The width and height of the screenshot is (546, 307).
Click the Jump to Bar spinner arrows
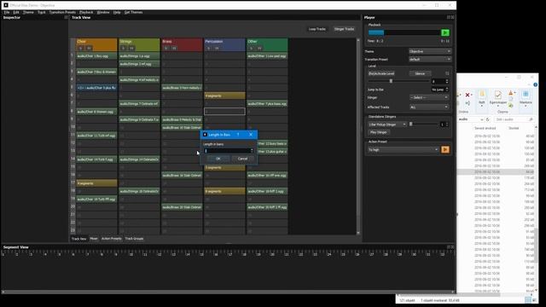447,90
